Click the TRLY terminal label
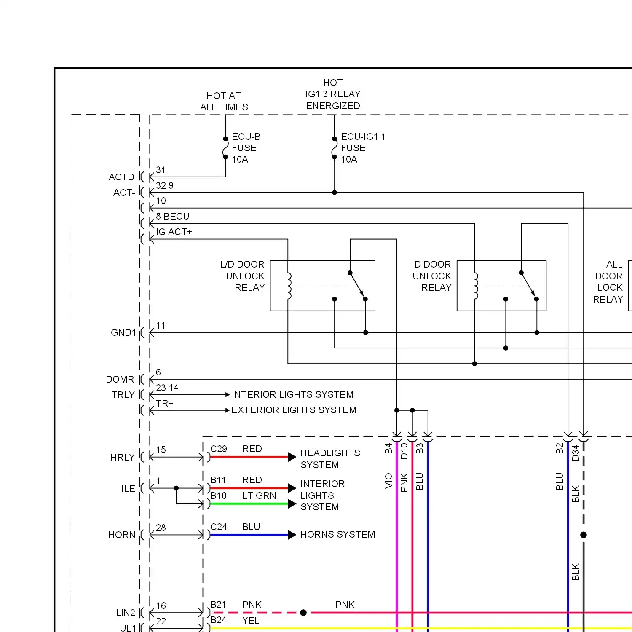 coord(123,395)
